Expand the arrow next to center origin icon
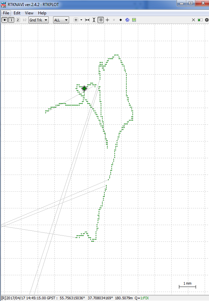The height and width of the screenshot is (301, 209). coord(81,20)
